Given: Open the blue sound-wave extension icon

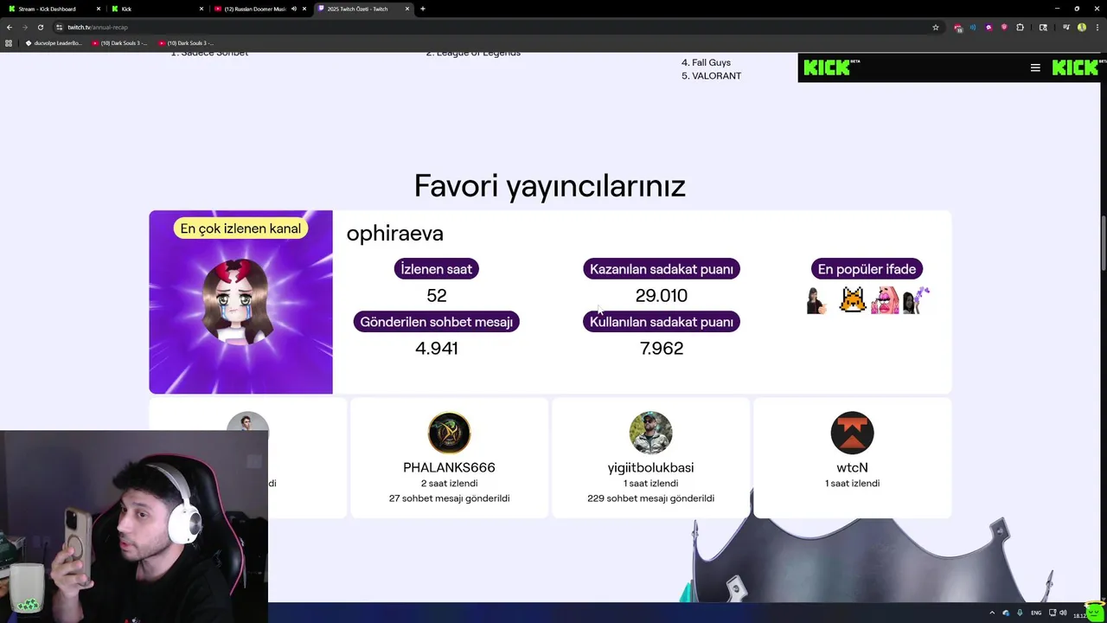Looking at the screenshot, I should click(973, 27).
